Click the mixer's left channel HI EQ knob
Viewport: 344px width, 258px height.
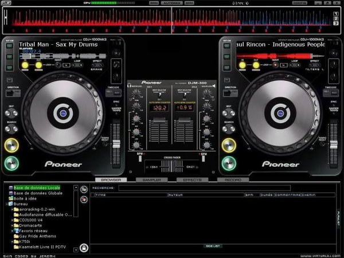point(136,119)
